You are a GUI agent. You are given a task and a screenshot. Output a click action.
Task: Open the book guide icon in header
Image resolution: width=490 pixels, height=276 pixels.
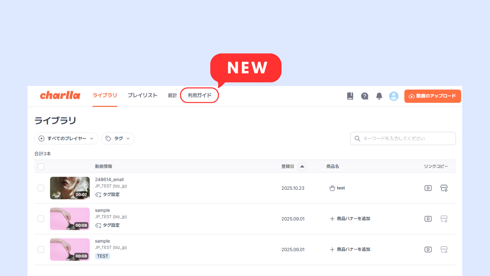[350, 96]
